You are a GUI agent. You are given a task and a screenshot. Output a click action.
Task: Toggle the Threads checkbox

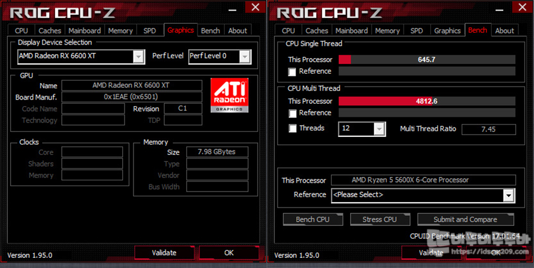[x=292, y=129]
